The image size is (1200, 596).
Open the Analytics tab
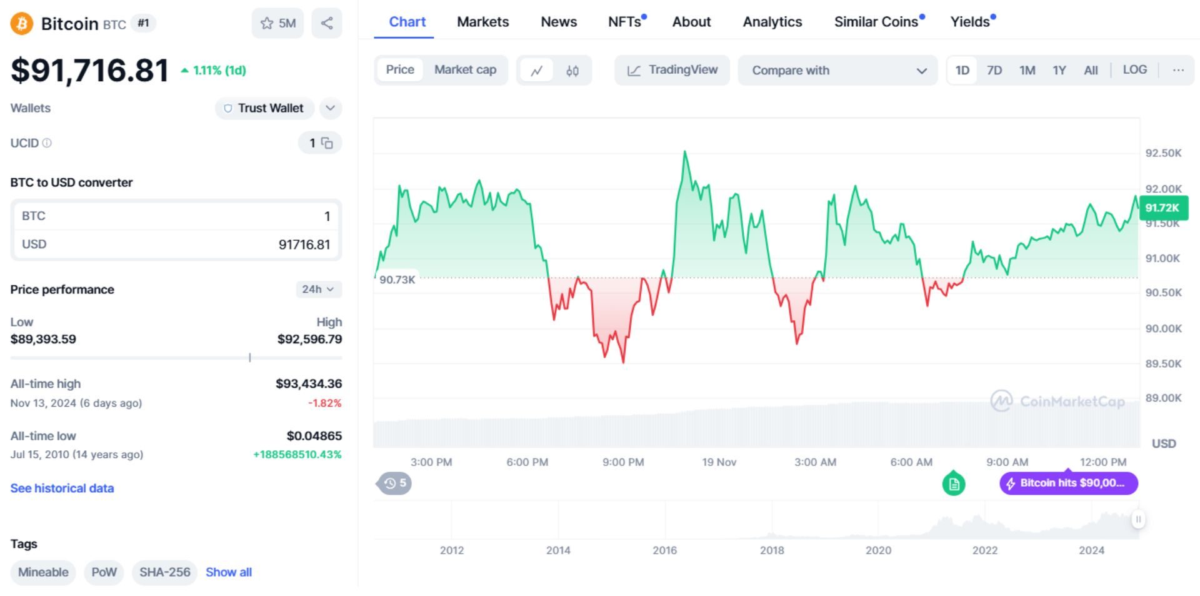tap(772, 22)
